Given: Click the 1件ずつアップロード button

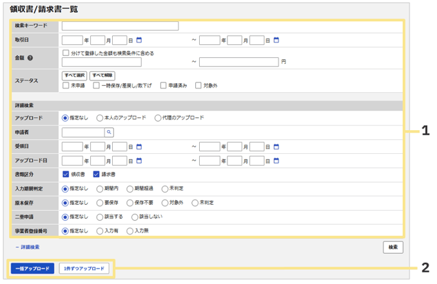Looking at the screenshot, I should pos(84,269).
